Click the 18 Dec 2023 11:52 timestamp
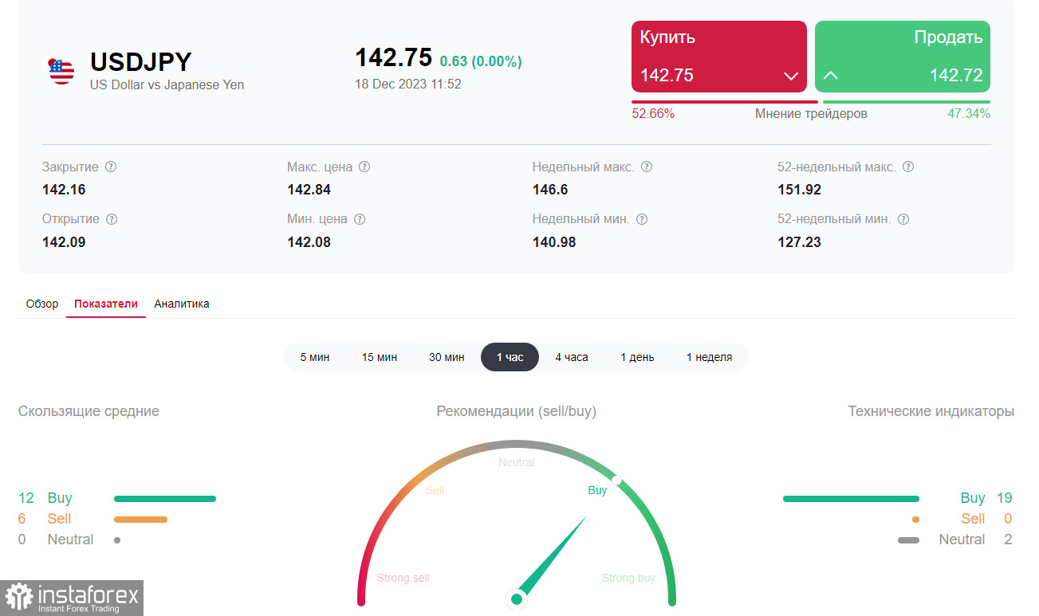This screenshot has width=1039, height=616. pyautogui.click(x=408, y=84)
